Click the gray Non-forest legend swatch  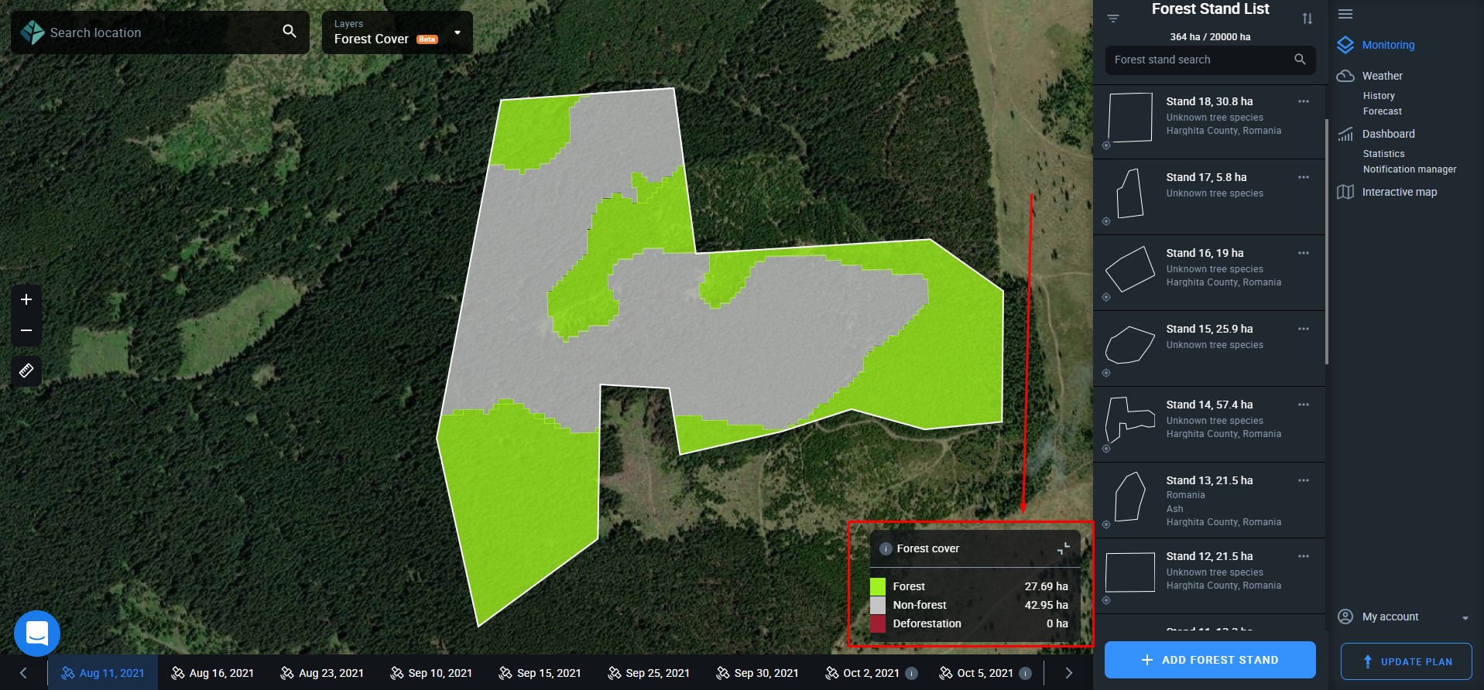[x=878, y=605]
